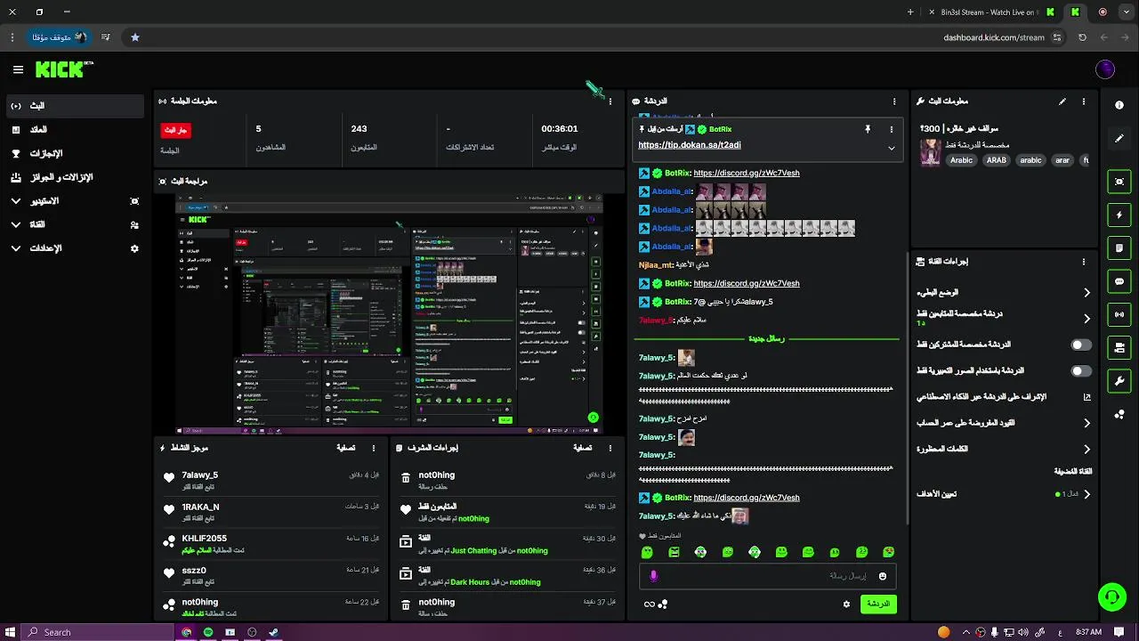The width and height of the screenshot is (1139, 641).
Task: Open followers-only chat settings row
Action: click(x=1003, y=318)
